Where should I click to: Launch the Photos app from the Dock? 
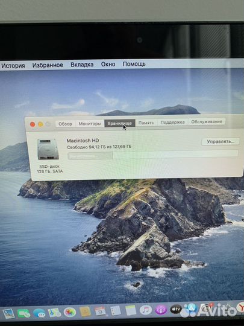(x=70, y=312)
